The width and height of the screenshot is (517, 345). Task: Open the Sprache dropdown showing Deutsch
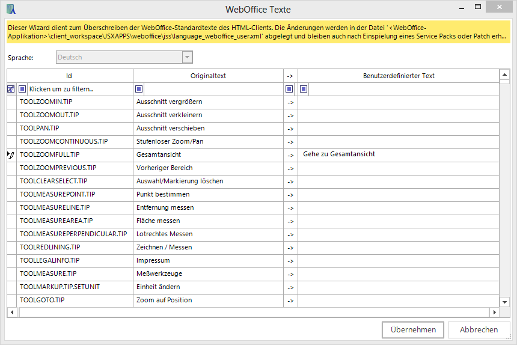pyautogui.click(x=188, y=58)
